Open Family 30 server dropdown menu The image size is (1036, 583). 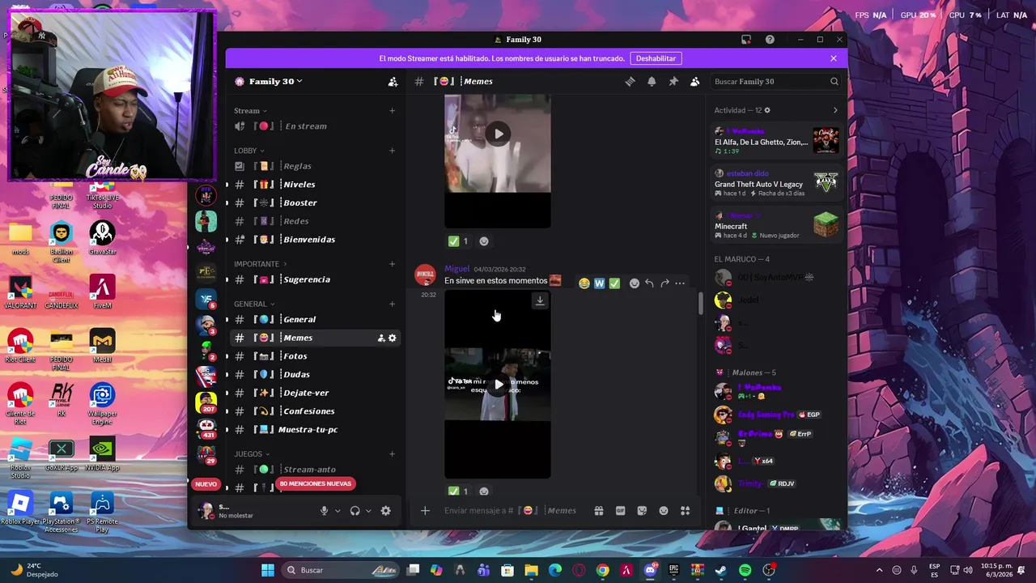pyautogui.click(x=275, y=82)
